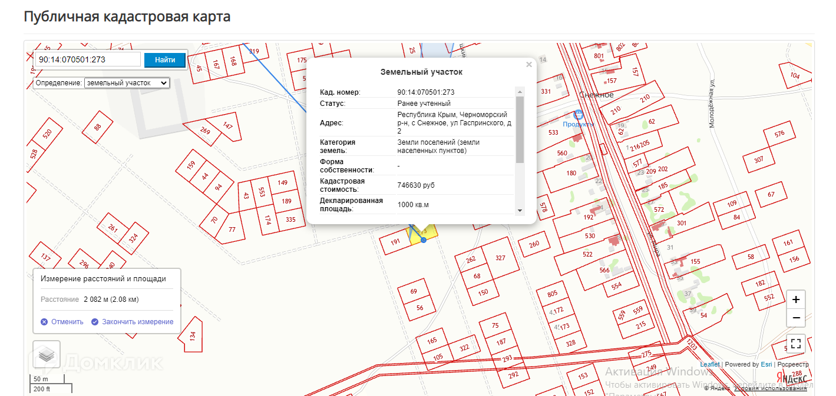Image resolution: width=836 pixels, height=396 pixels.
Task: Zoom in with the plus button
Action: 795,300
